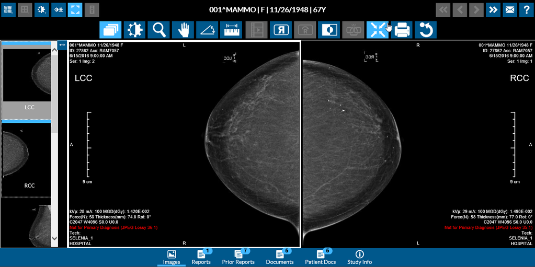This screenshot has width=535, height=267.
Task: Click the flip image horizontally button
Action: tap(280, 30)
